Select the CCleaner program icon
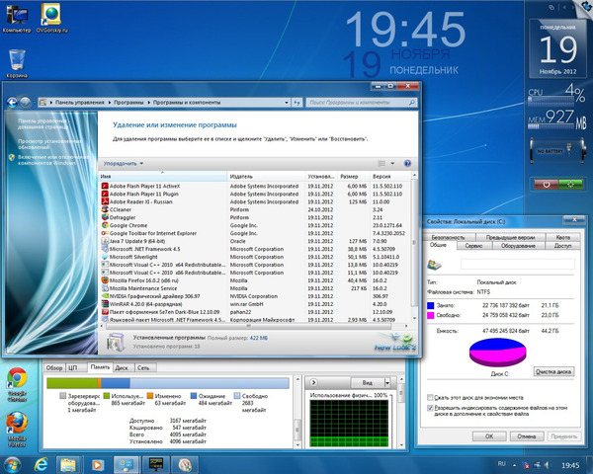Image resolution: width=593 pixels, height=474 pixels. tap(105, 209)
